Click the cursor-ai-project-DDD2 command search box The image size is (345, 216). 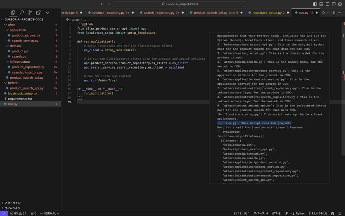[x=179, y=4]
